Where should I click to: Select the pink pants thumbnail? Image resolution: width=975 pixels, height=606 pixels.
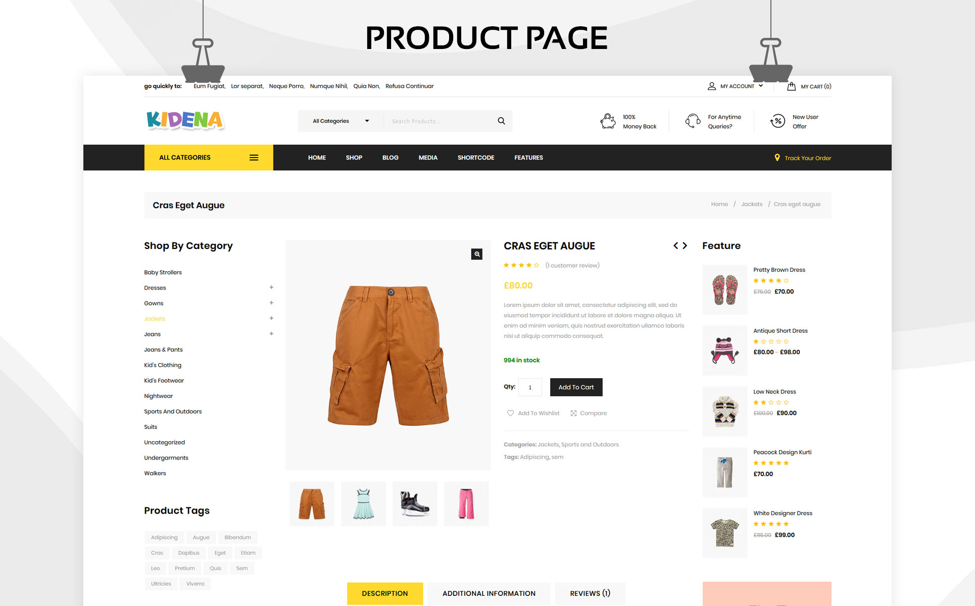[466, 503]
